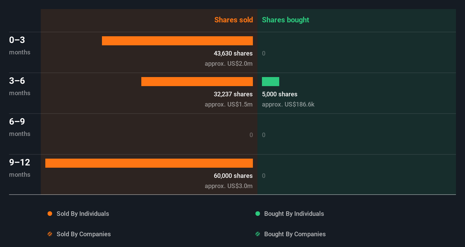Click the 0–3 months row label
465x247 pixels.
pyautogui.click(x=20, y=46)
